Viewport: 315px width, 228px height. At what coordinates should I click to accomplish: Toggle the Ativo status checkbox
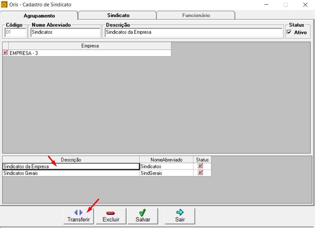click(289, 32)
